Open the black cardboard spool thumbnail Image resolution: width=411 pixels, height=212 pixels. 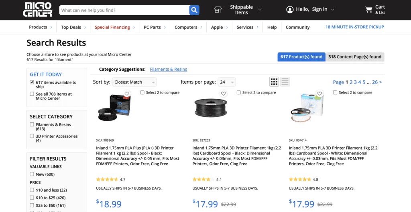click(211, 108)
